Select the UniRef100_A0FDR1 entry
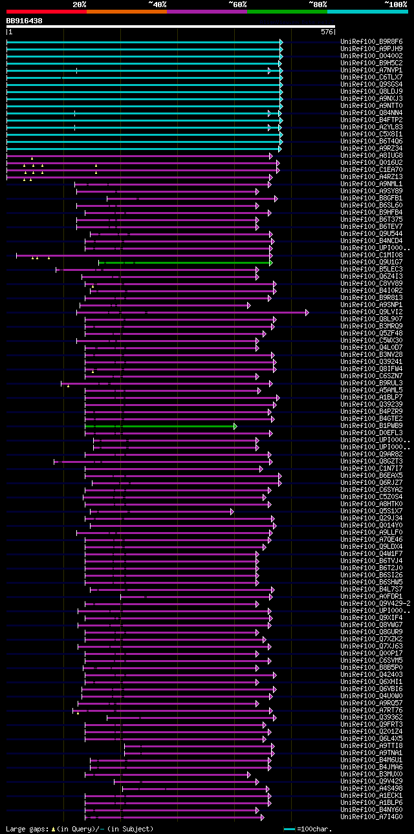414x834 pixels. click(x=371, y=596)
